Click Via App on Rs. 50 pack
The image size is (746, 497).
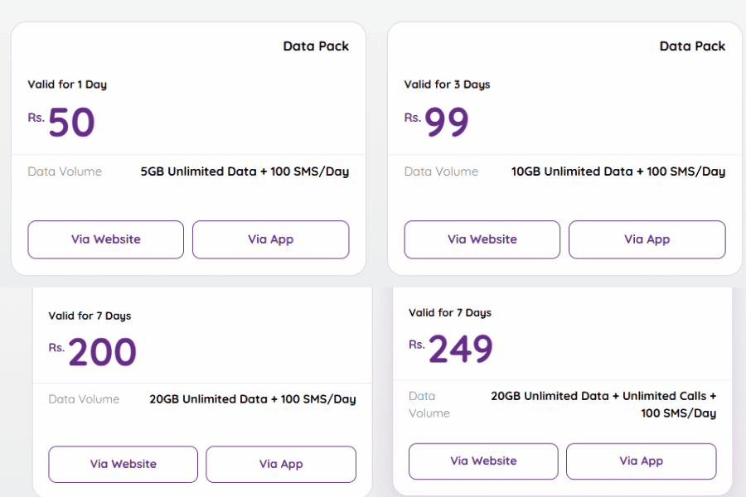(271, 239)
